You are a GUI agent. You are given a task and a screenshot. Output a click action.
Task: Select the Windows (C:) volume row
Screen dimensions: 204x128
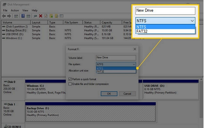point(14,38)
